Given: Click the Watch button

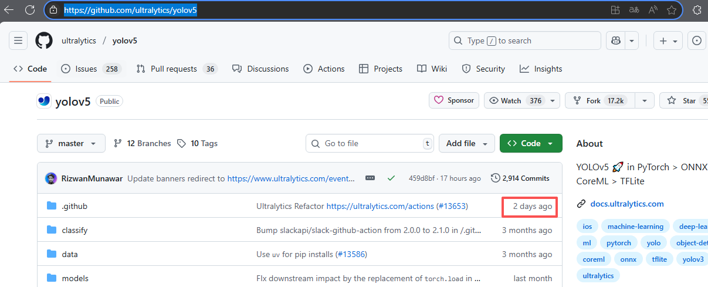Looking at the screenshot, I should (x=516, y=100).
